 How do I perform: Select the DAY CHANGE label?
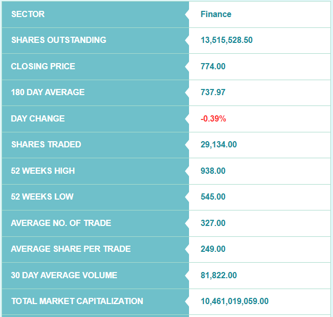coord(38,119)
